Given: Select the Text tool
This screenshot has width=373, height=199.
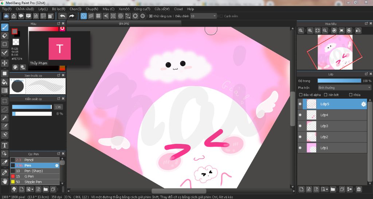Looking at the screenshot, I should pos(4,145).
